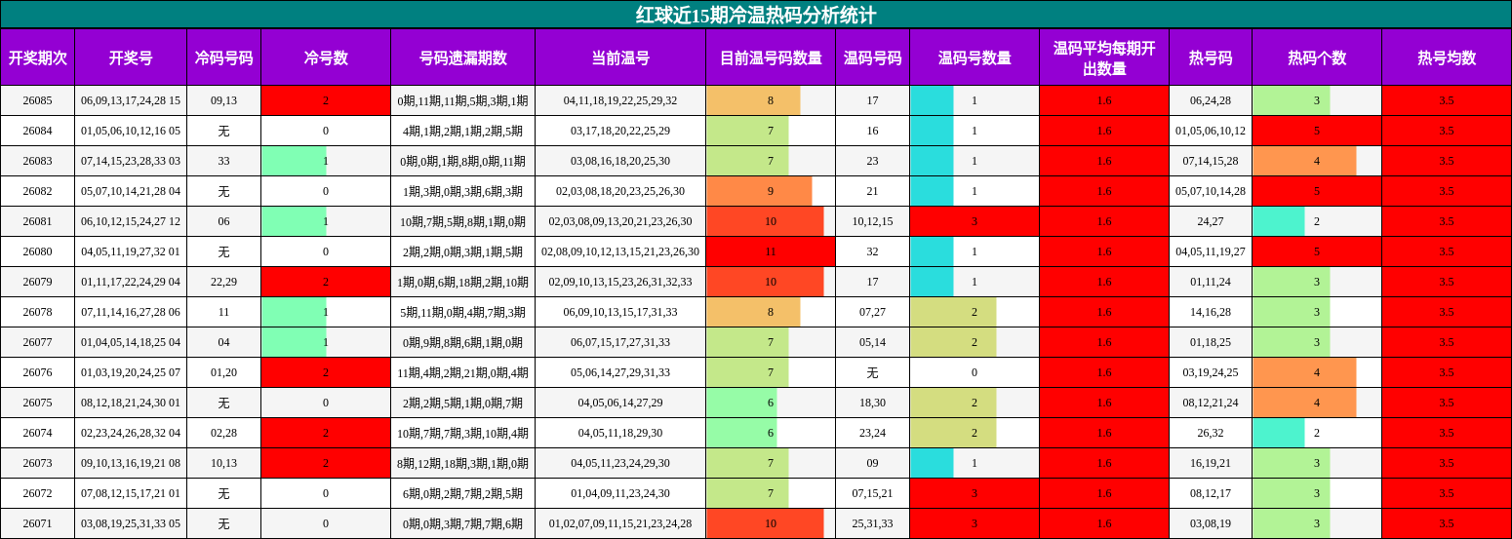The width and height of the screenshot is (1512, 539).
Task: Click missed periods 0期,11期,11期,5期,3期,1期
Action: point(462,100)
